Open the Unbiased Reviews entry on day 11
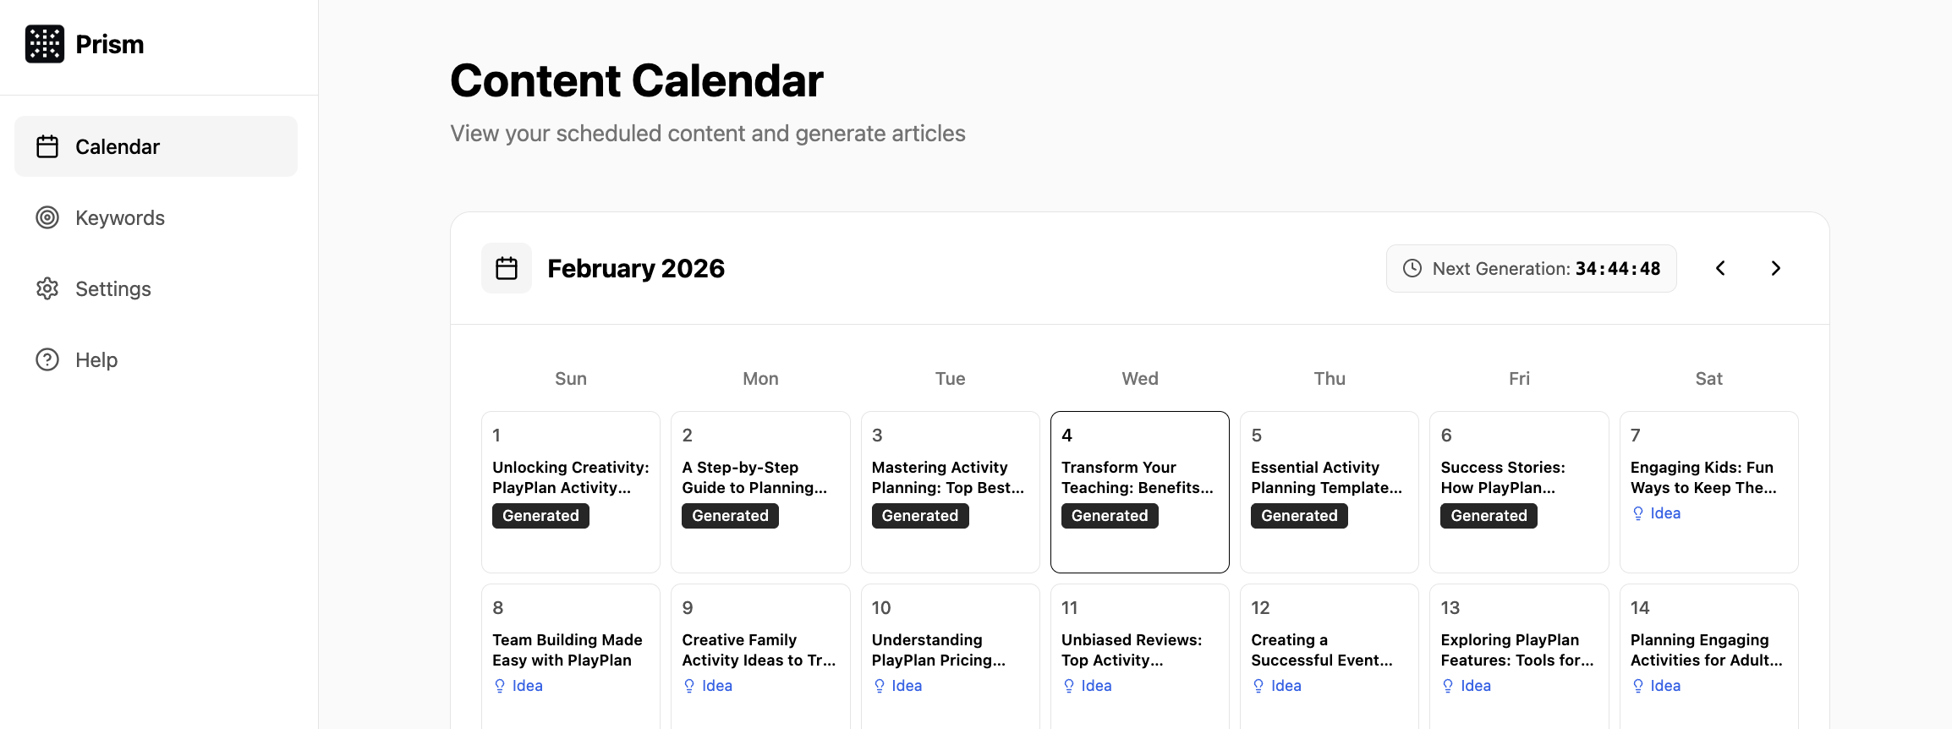 1131,650
